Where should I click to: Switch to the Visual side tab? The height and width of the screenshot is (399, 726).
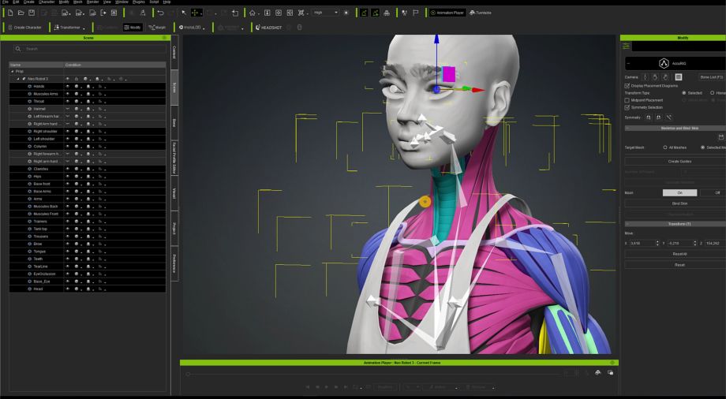tap(174, 193)
